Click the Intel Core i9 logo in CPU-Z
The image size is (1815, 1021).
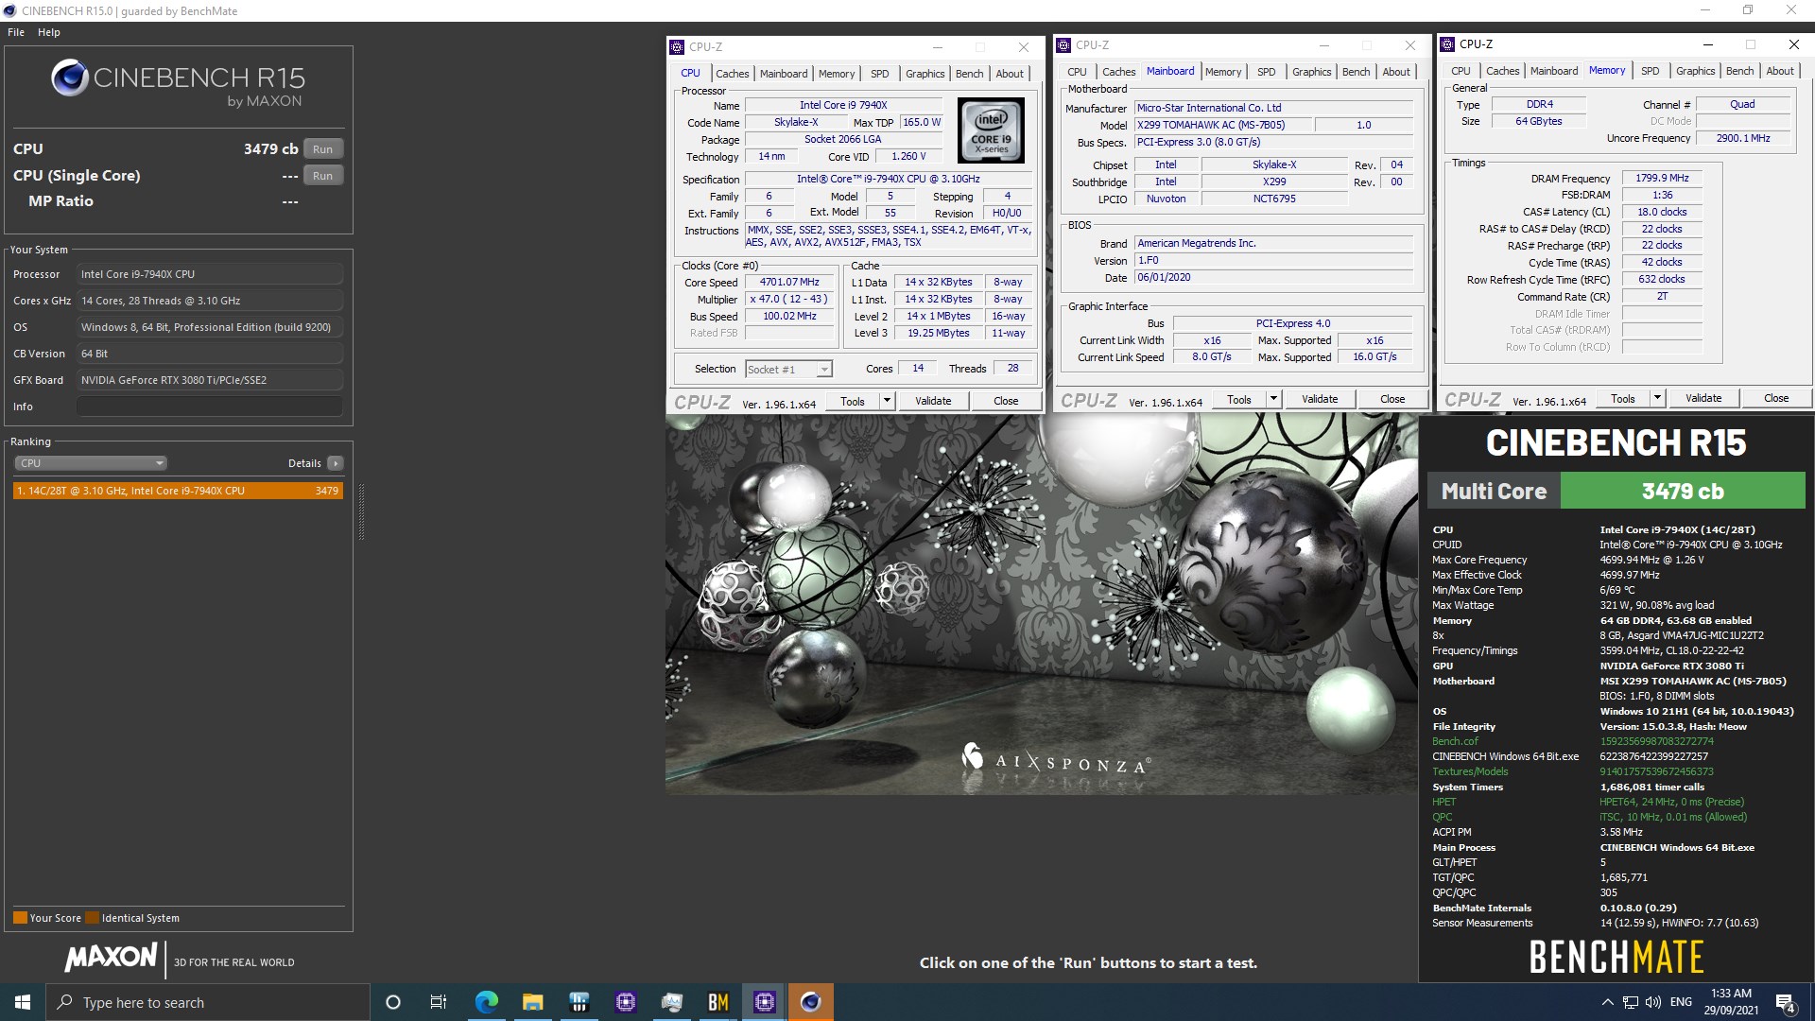tap(991, 130)
